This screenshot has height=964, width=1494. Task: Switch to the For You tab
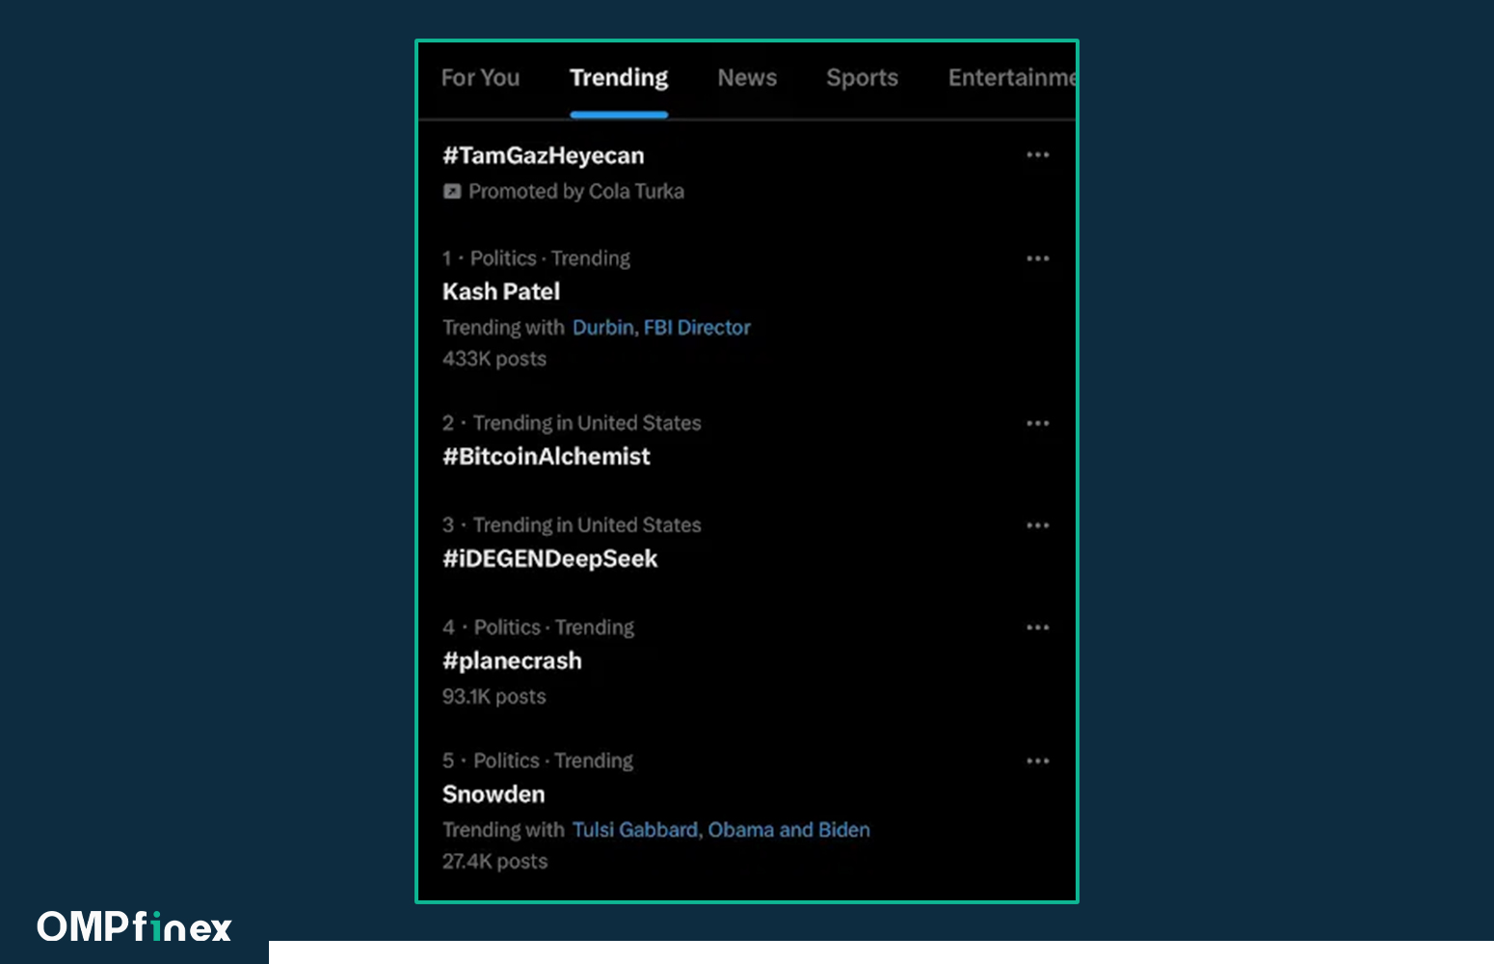(480, 78)
